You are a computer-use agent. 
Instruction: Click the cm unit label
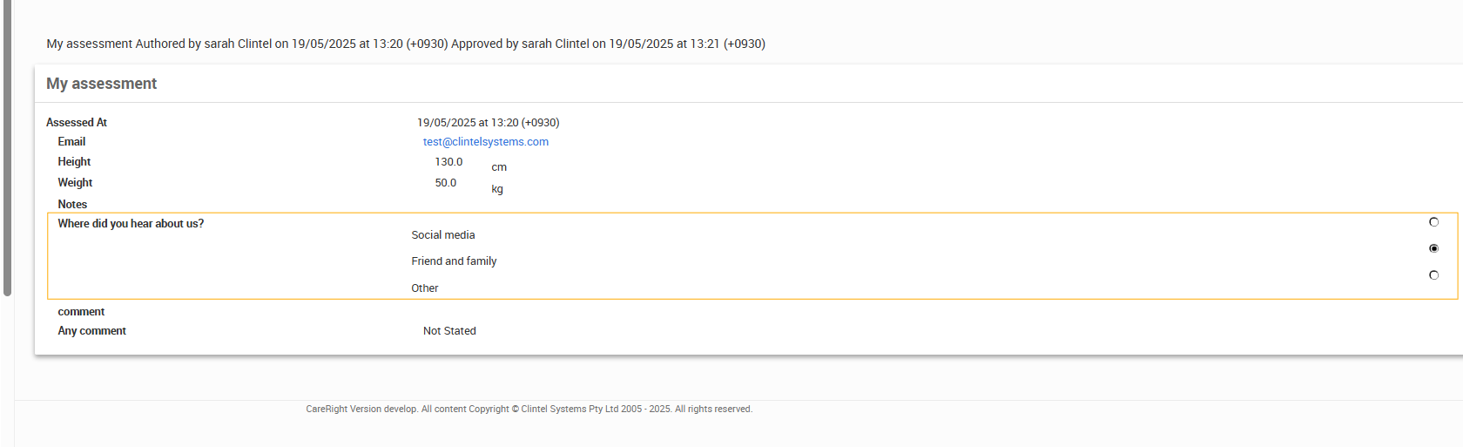tap(499, 167)
